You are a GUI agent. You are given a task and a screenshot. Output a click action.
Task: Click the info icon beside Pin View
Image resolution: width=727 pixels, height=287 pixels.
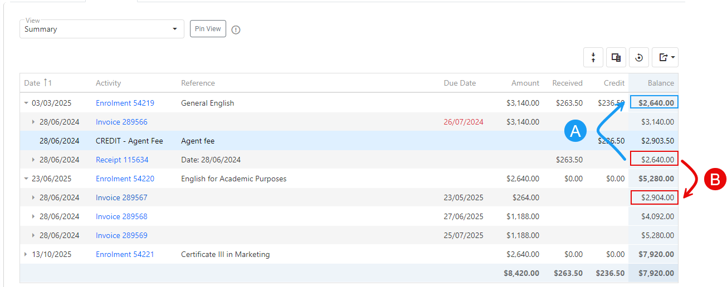(x=236, y=29)
